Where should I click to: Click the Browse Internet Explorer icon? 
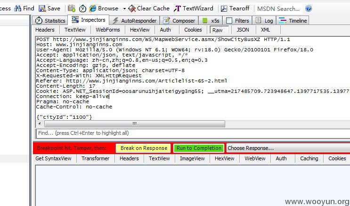tap(93, 8)
